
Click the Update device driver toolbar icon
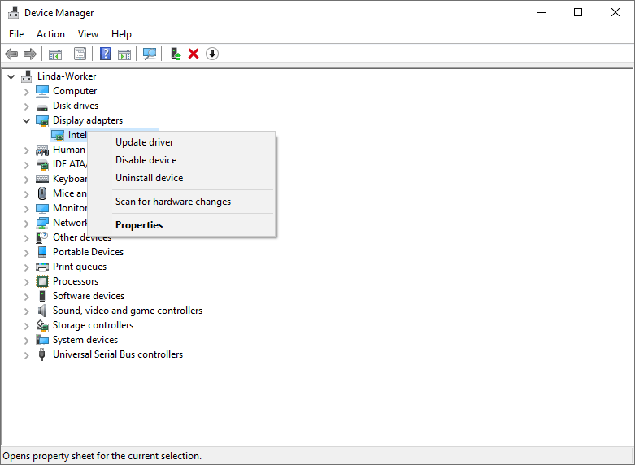click(176, 54)
